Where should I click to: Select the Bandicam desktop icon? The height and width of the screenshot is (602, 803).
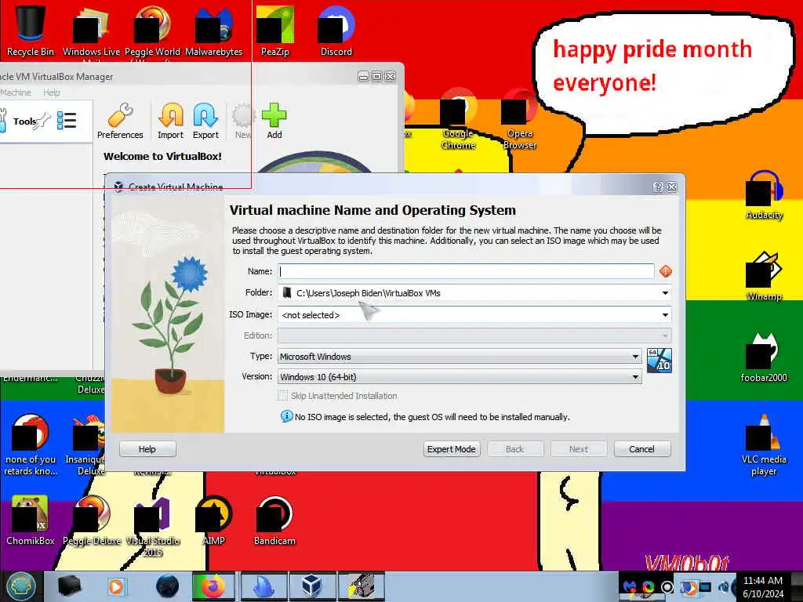(274, 521)
